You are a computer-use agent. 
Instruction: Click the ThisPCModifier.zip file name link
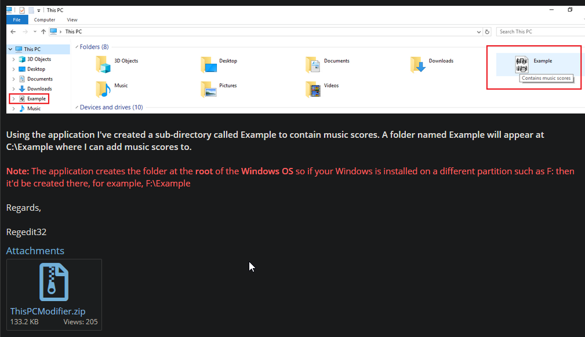tap(48, 312)
